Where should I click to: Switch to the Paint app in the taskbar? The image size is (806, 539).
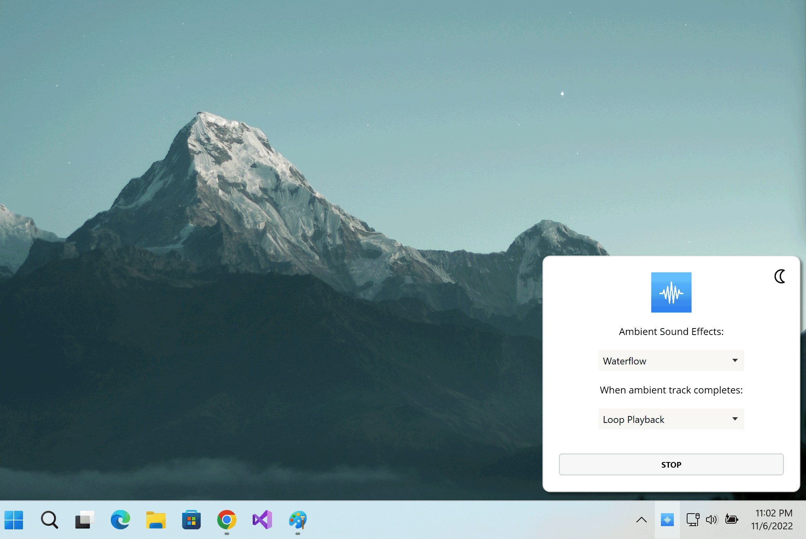(297, 520)
